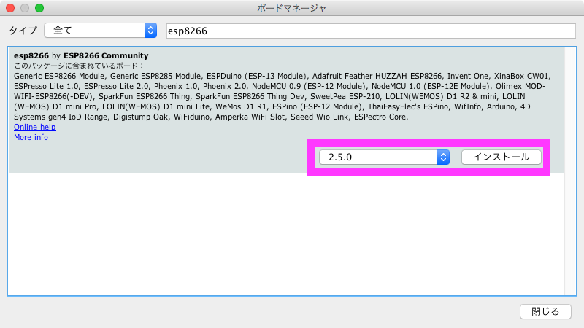Open the More info link

pos(31,137)
